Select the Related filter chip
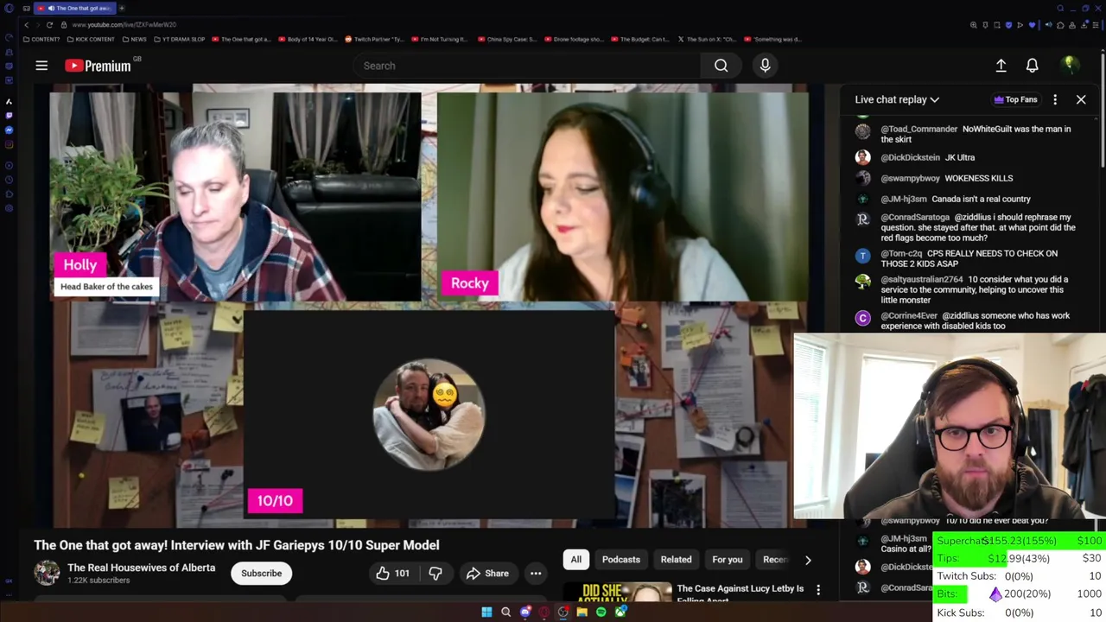Image resolution: width=1106 pixels, height=622 pixels. [676, 559]
